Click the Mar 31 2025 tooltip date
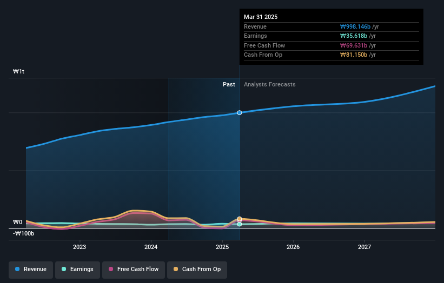This screenshot has width=444, height=283. click(x=261, y=17)
